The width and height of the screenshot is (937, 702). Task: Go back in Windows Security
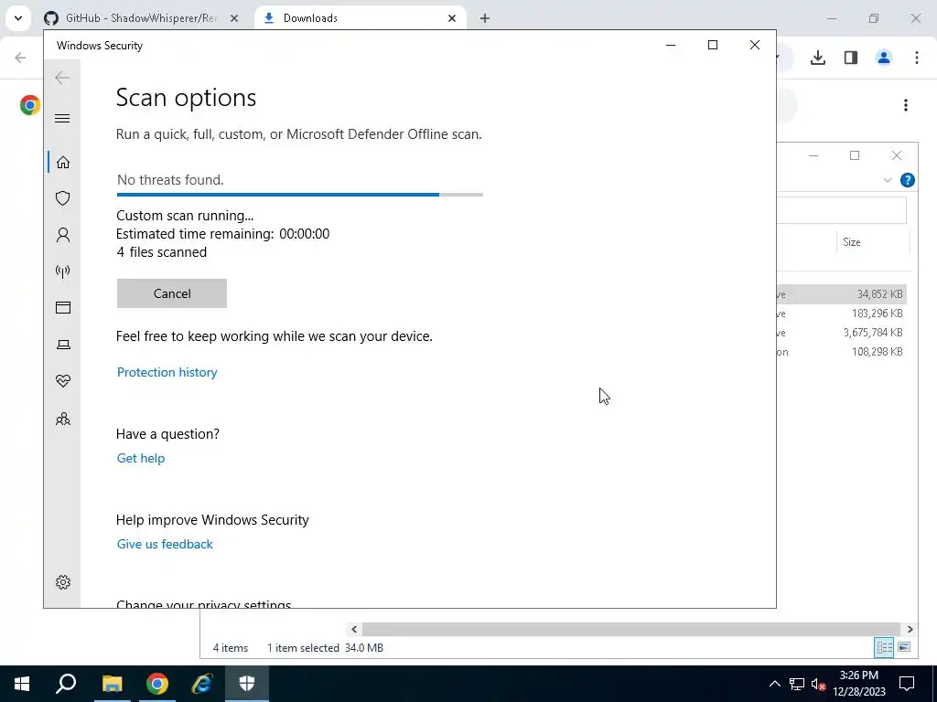[62, 78]
